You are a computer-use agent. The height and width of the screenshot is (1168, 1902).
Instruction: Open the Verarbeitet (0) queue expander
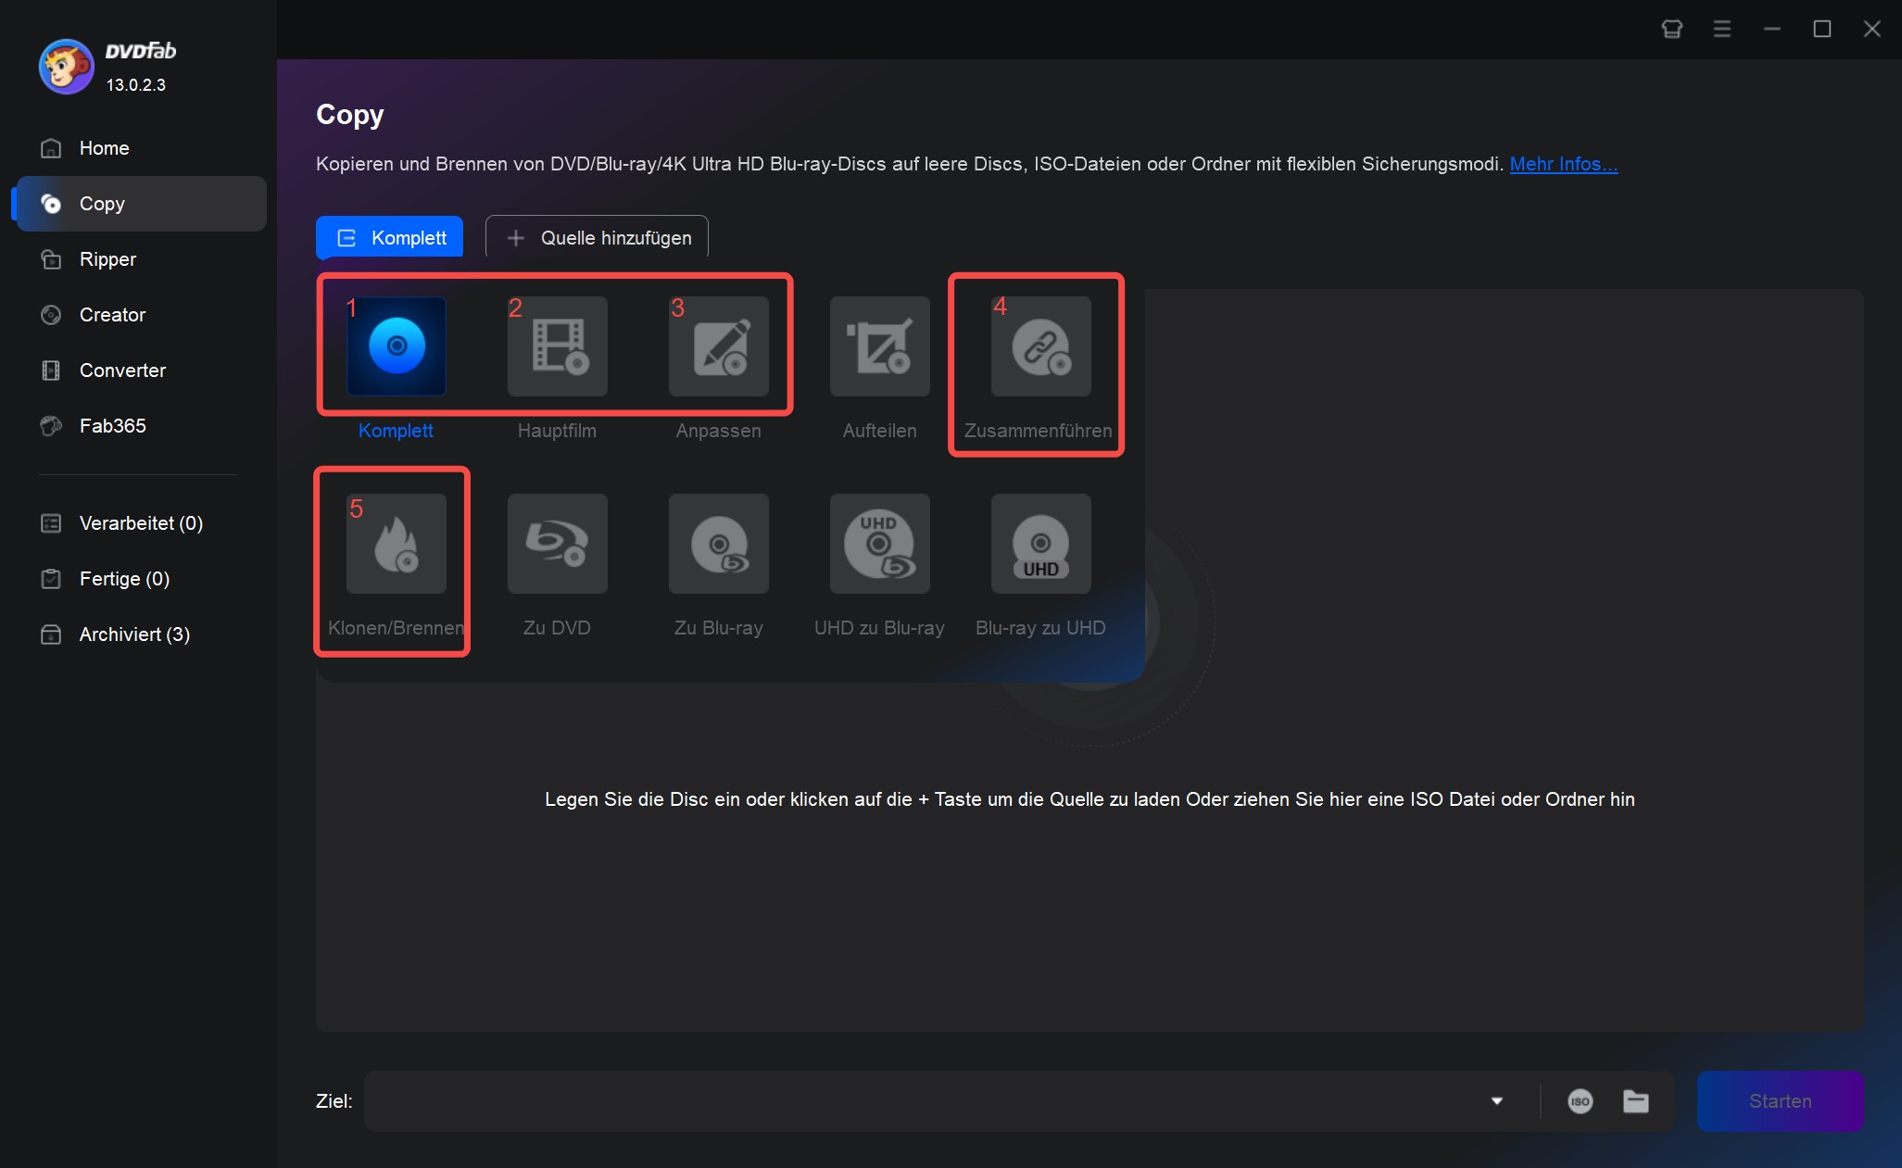140,521
